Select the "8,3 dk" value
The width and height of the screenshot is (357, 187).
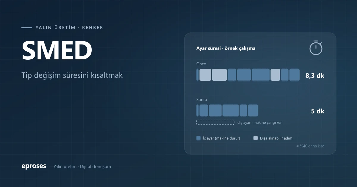(x=315, y=75)
